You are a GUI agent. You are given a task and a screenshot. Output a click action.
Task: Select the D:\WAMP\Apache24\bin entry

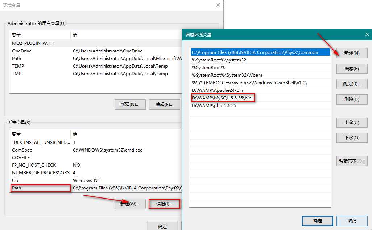(x=260, y=90)
